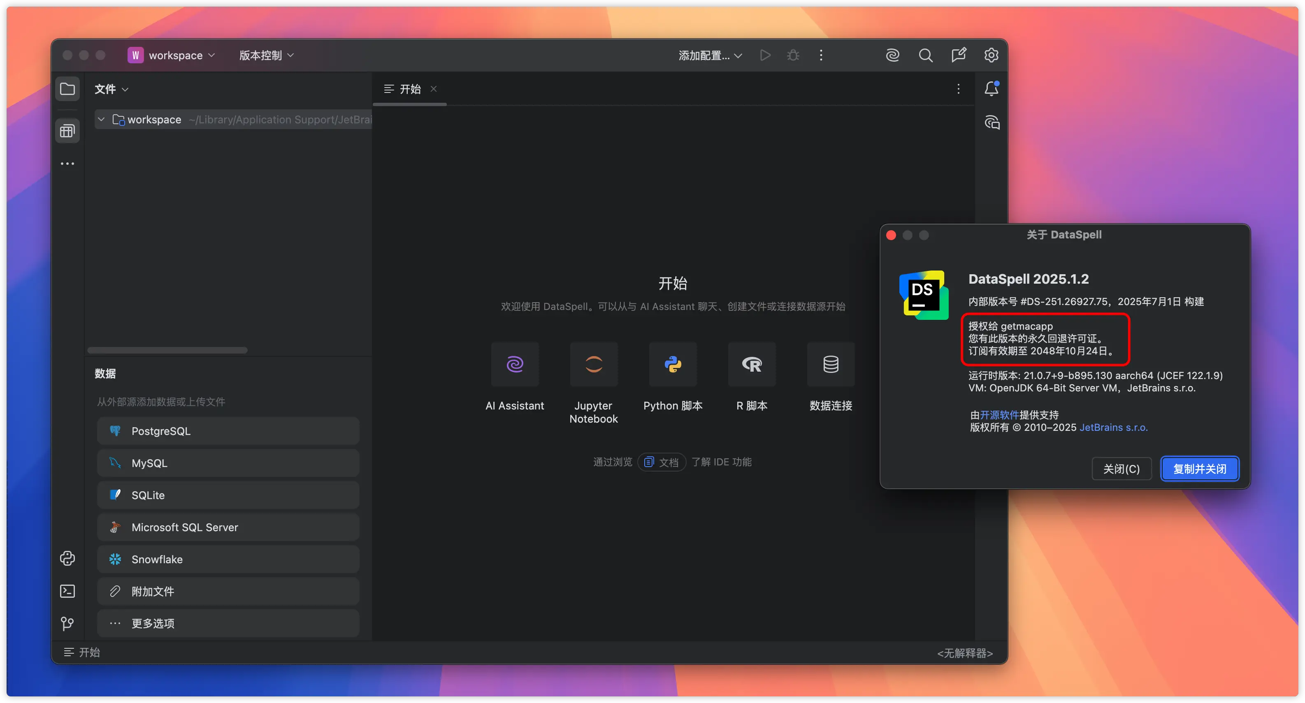This screenshot has height=703, width=1305.
Task: Click the AI spiral icon in top toolbar
Action: [x=893, y=55]
